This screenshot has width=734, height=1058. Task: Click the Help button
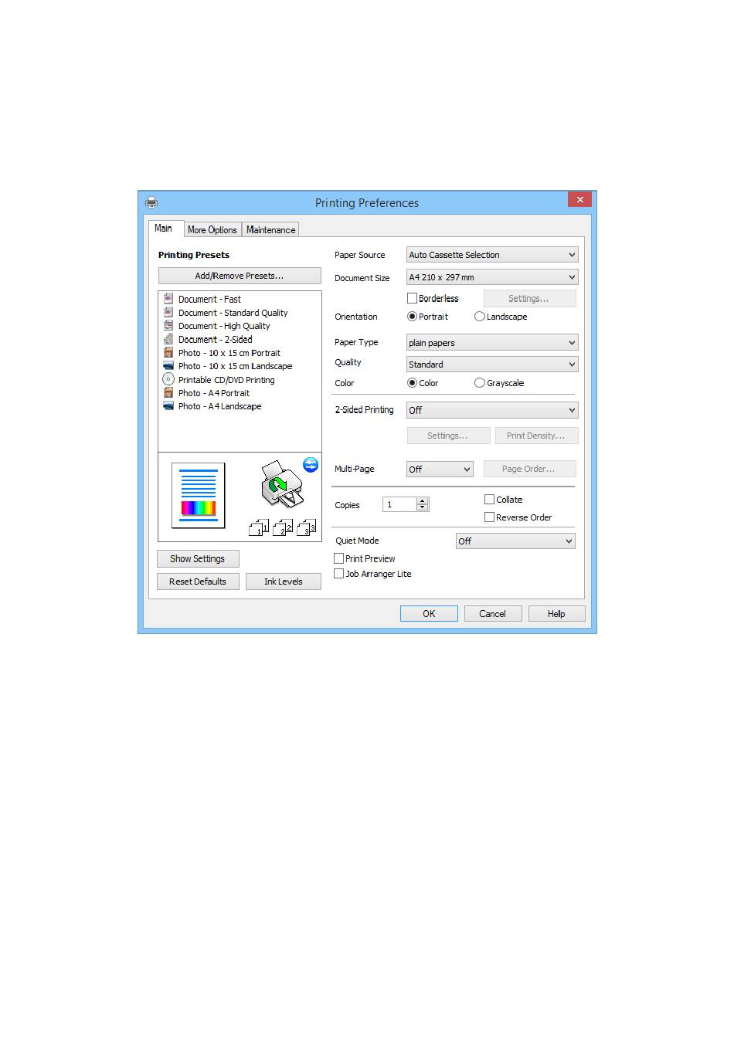[556, 614]
